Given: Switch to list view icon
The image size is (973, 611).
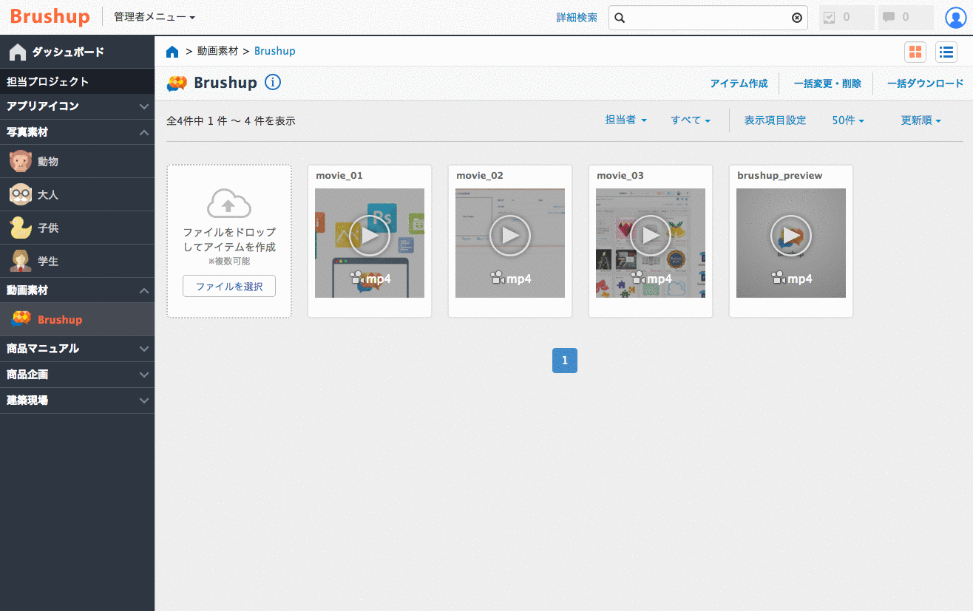Looking at the screenshot, I should [946, 52].
